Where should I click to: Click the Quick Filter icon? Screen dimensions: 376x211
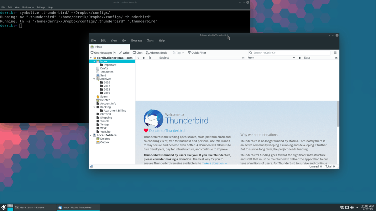[189, 53]
